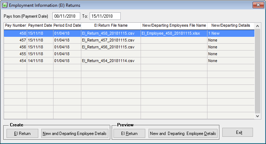This screenshot has height=144, width=266.
Task: Click the scrollbar down arrow
Action: coord(258,116)
